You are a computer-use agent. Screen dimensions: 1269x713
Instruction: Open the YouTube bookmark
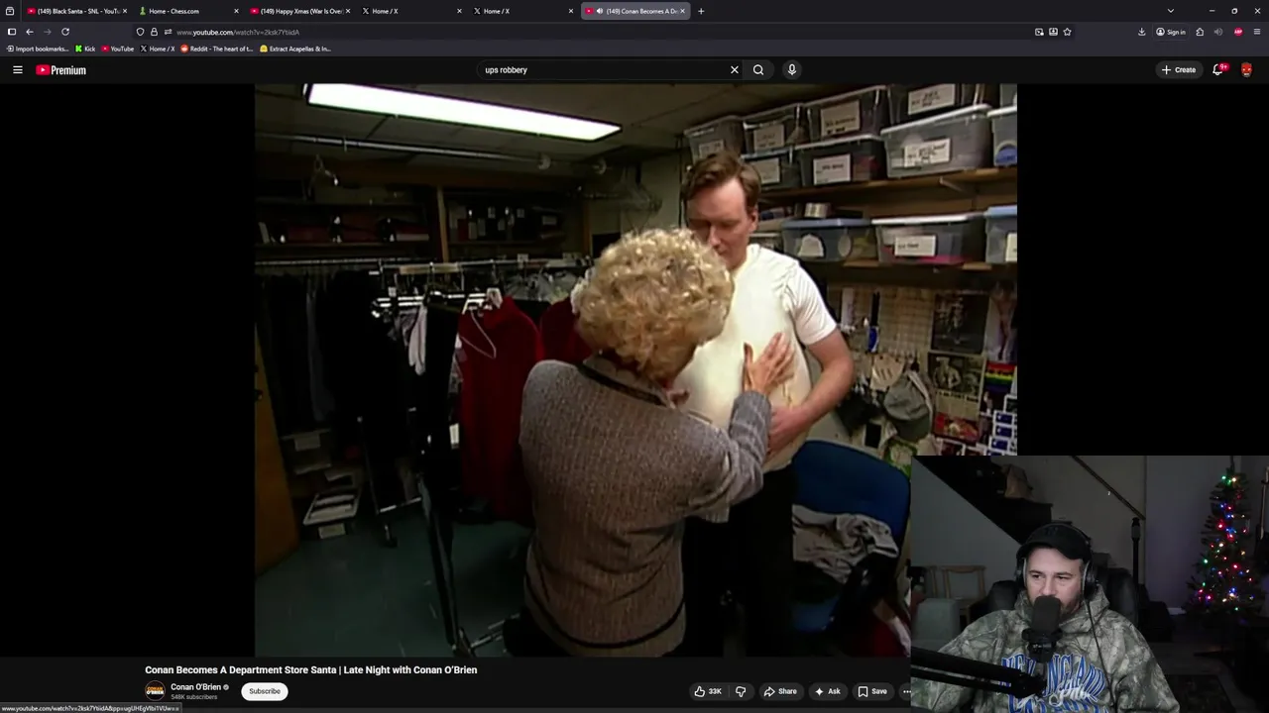click(x=118, y=49)
